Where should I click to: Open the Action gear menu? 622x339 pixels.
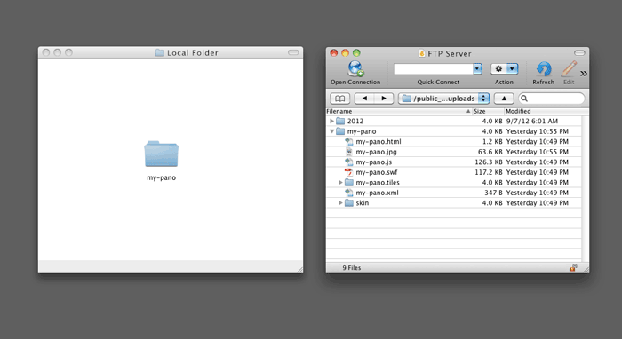pyautogui.click(x=504, y=69)
